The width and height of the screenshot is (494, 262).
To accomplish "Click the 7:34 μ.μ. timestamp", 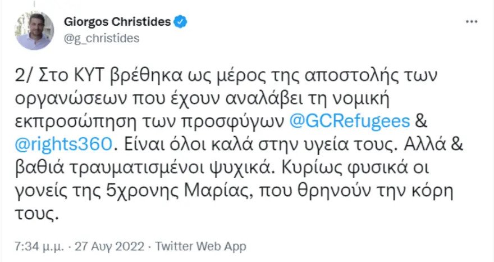I will tap(39, 246).
